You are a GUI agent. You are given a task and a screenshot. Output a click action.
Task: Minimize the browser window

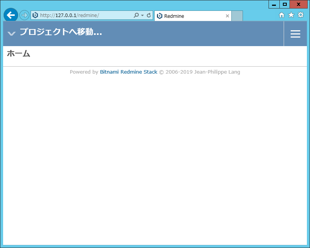(274, 4)
